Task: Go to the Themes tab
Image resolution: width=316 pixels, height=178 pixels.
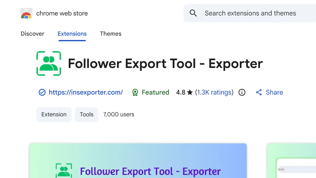Action: [111, 34]
